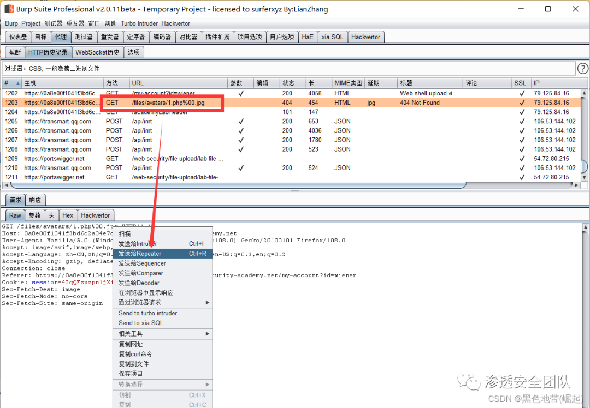Choose 发送给Comparer in context menu
This screenshot has width=590, height=408.
pos(163,273)
